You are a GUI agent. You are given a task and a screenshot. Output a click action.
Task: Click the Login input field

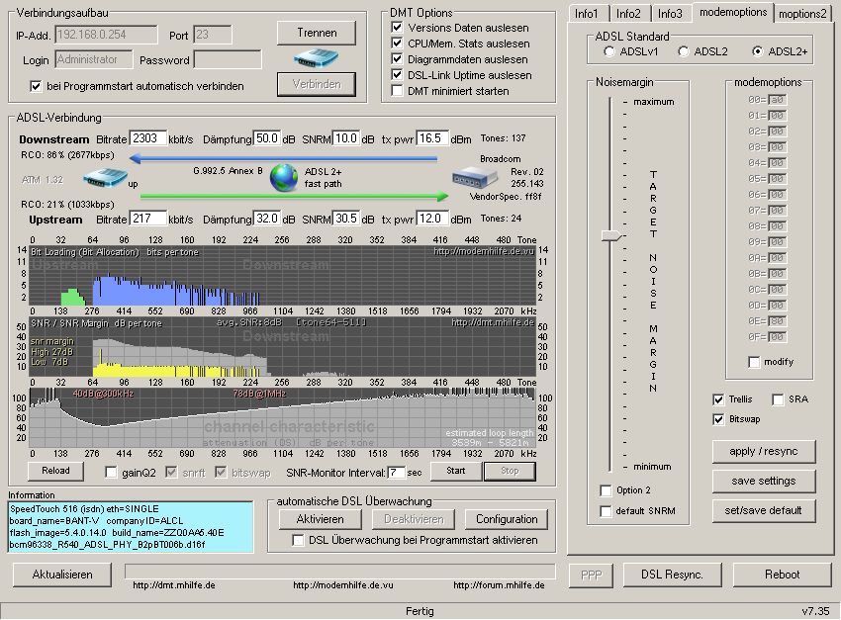(94, 59)
